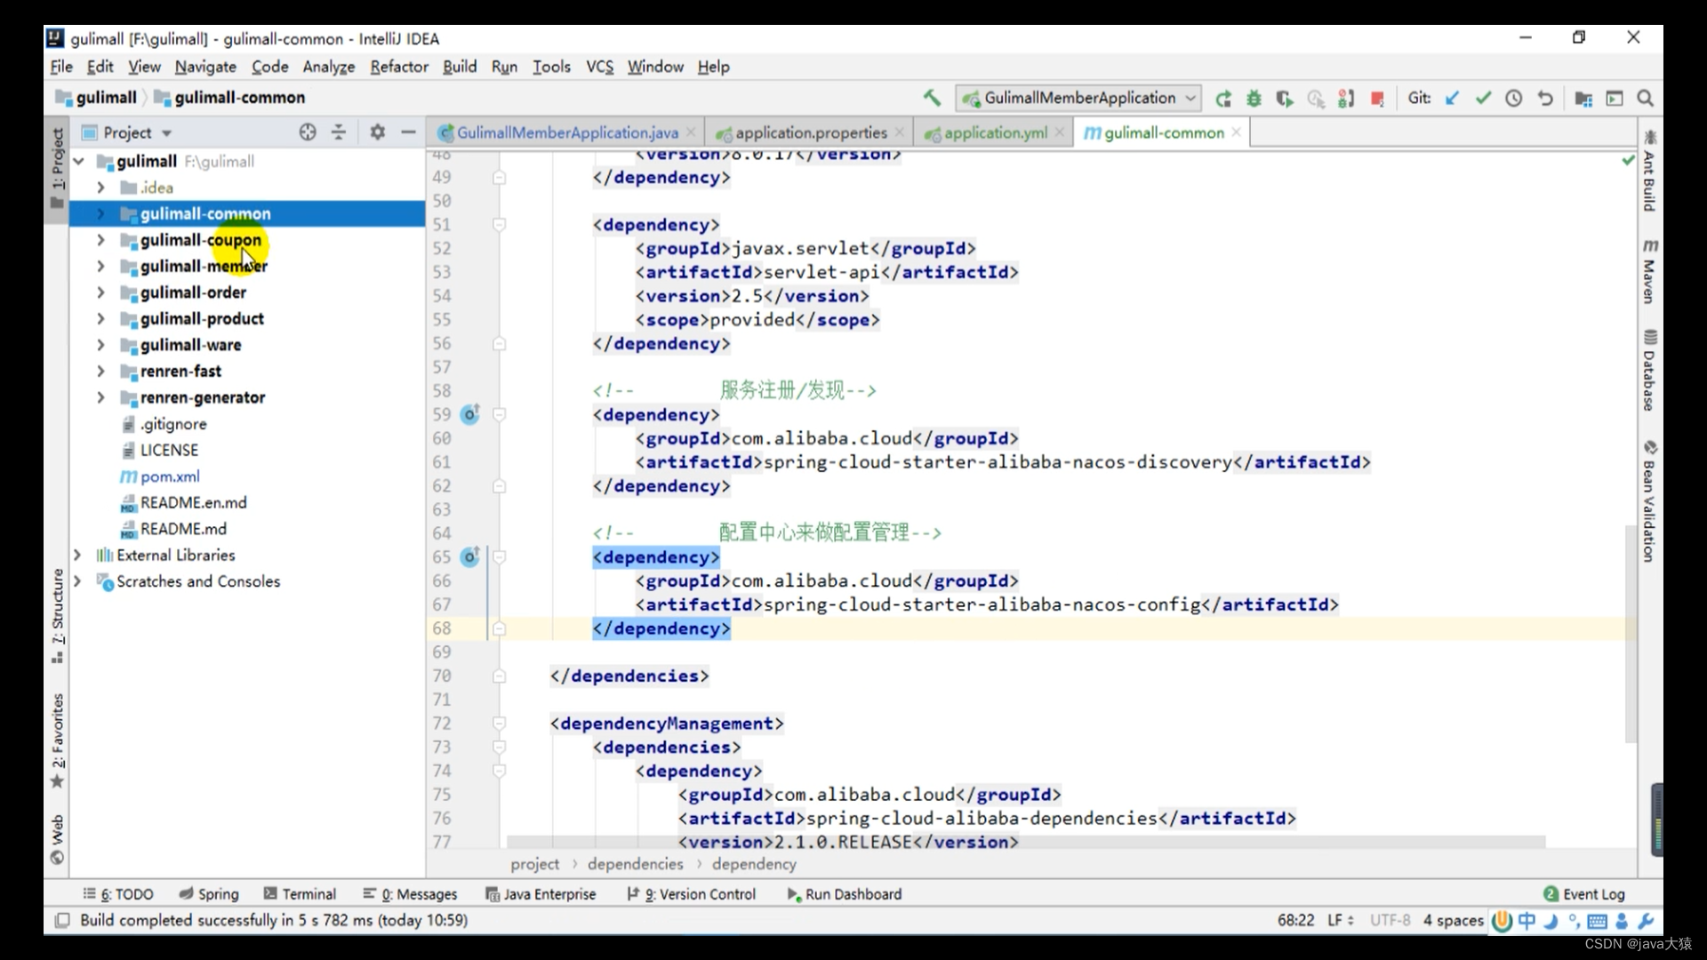Open run configuration dropdown GulimallMemberApplication

pyautogui.click(x=1079, y=98)
